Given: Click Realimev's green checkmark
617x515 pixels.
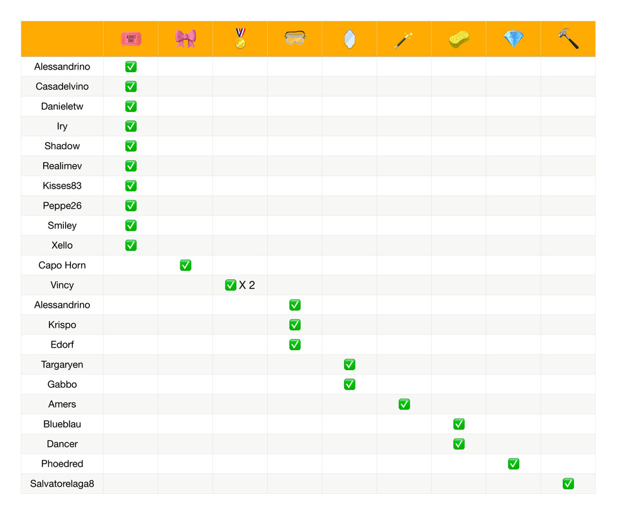Looking at the screenshot, I should [131, 166].
